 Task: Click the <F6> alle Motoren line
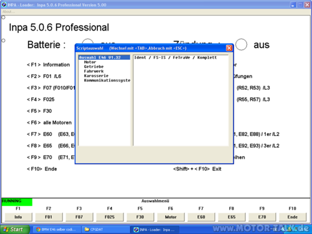49,123
